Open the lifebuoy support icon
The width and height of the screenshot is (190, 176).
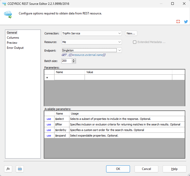pyautogui.click(x=178, y=21)
